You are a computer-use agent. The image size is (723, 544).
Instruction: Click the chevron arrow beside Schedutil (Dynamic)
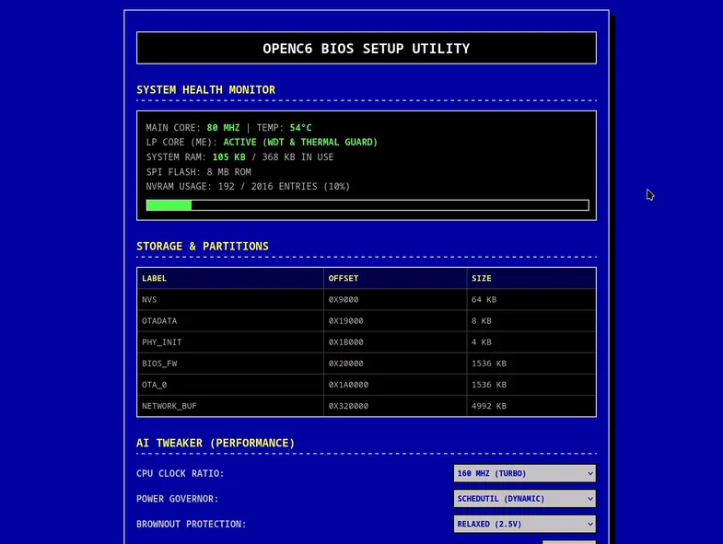[x=589, y=499]
